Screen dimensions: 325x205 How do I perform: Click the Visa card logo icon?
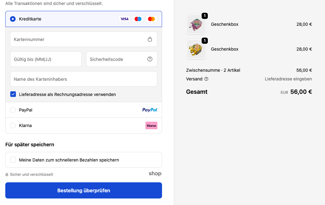[x=125, y=19]
